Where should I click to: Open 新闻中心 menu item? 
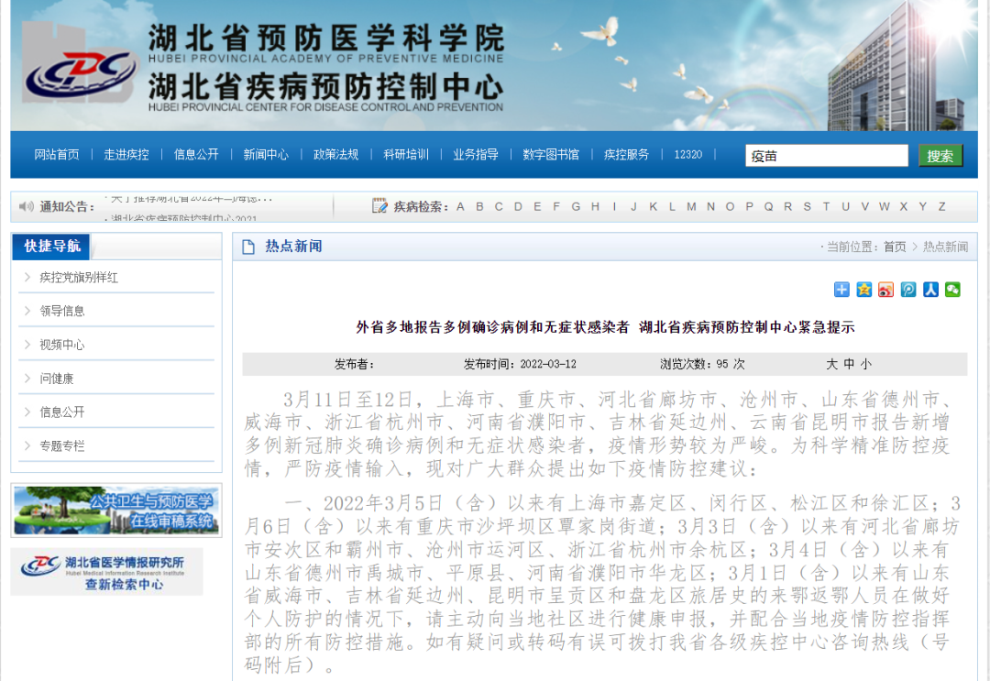[266, 155]
